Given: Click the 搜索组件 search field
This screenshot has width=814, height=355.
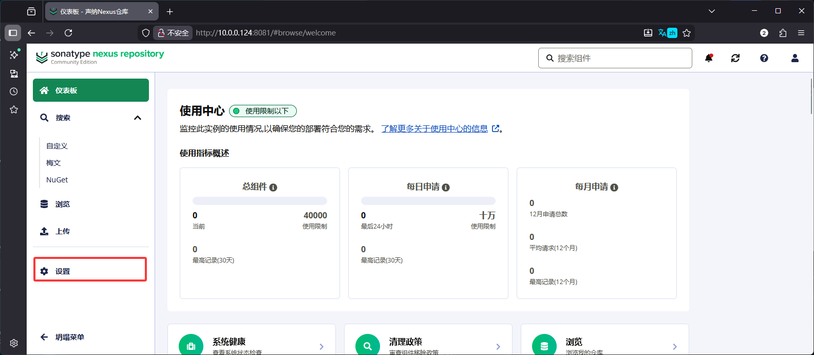Looking at the screenshot, I should coord(615,58).
